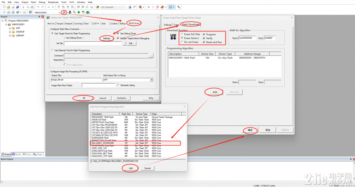Screen dimensions: 355x187
Task: Click the Save toolbar icon
Action: (x=13, y=7)
